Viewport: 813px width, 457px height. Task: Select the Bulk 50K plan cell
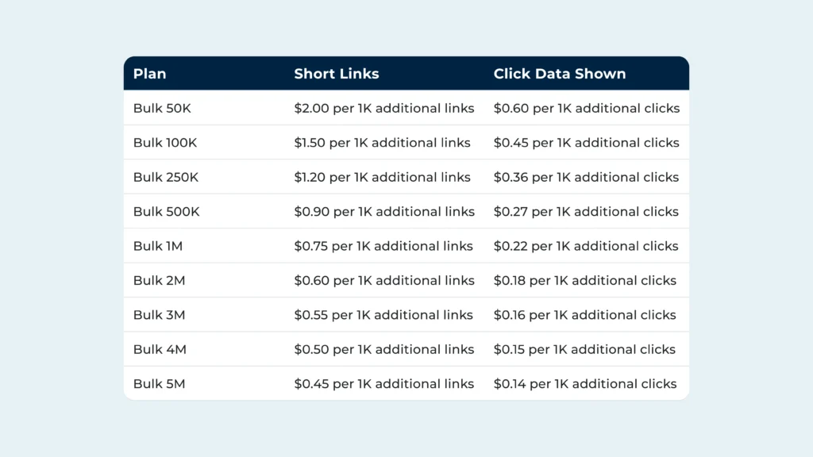point(162,108)
